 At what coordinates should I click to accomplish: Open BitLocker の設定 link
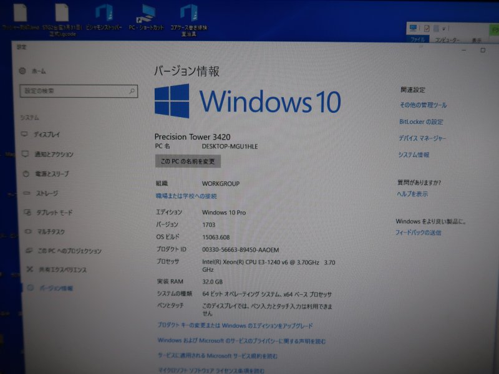pyautogui.click(x=421, y=122)
